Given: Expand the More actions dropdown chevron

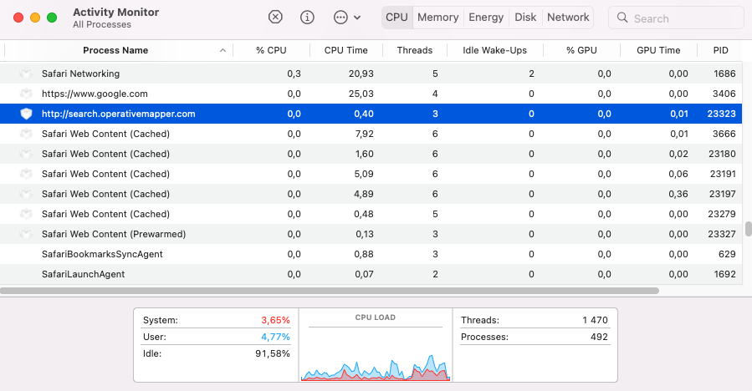Looking at the screenshot, I should tap(357, 18).
